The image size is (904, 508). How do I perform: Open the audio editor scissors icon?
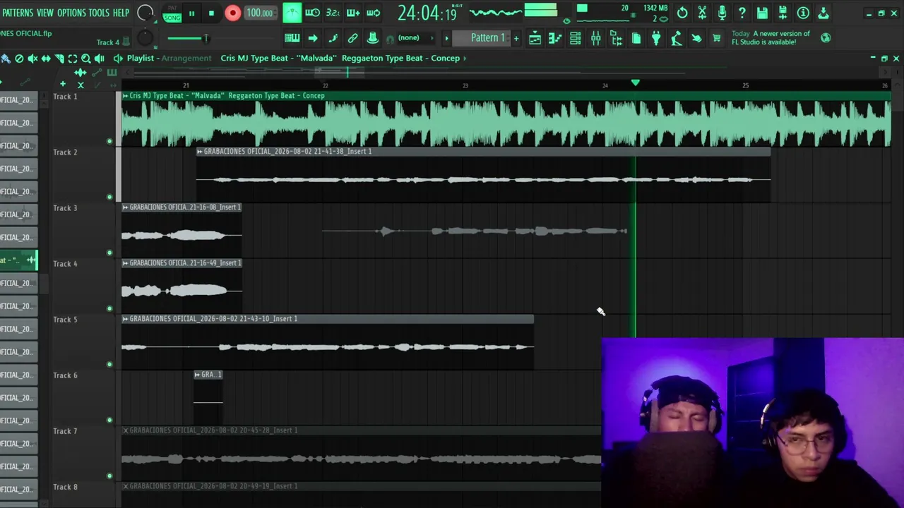[x=702, y=13]
